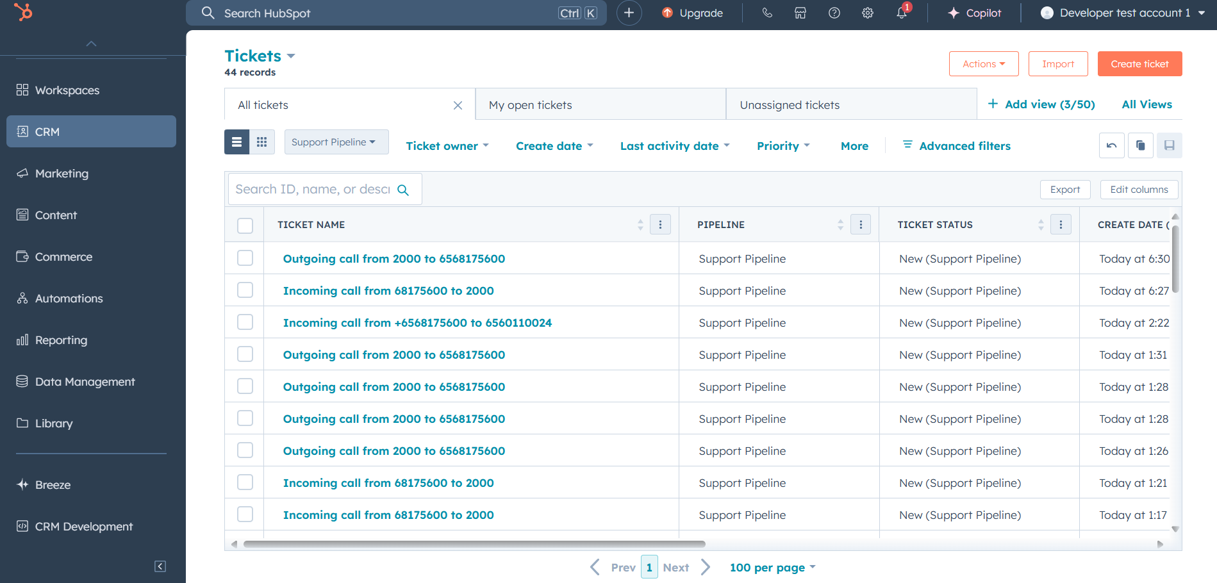
Task: Click the ticket search ID field
Action: click(x=325, y=189)
